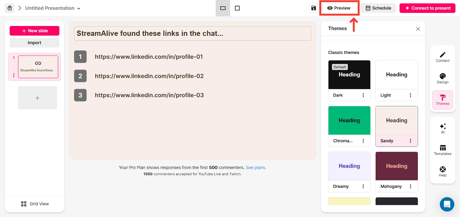
Task: Add a New slide
Action: tap(34, 31)
